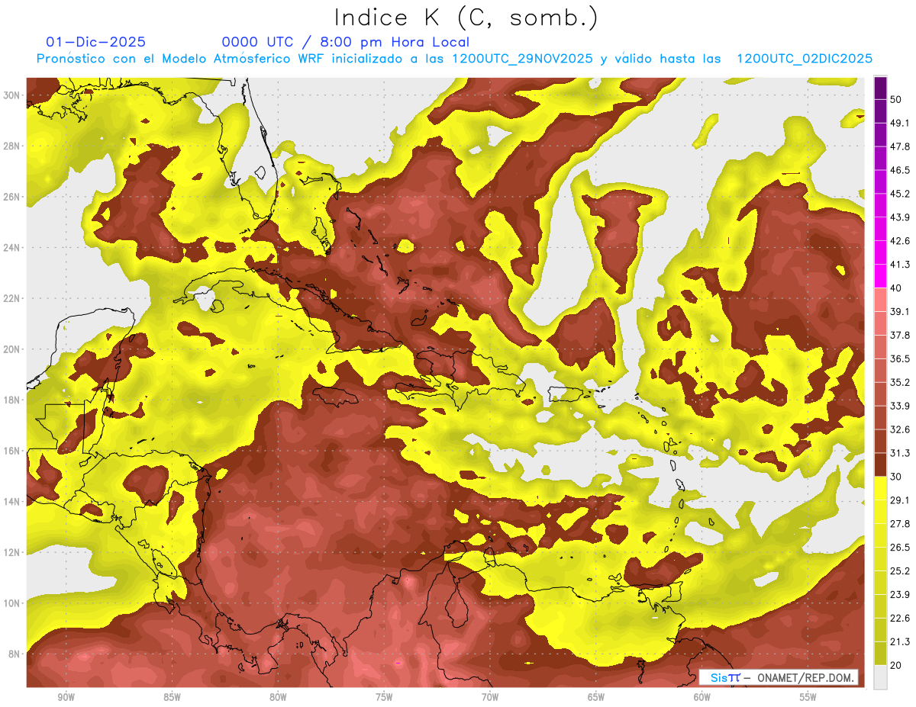Click the color bar value "40"

pyautogui.click(x=896, y=288)
